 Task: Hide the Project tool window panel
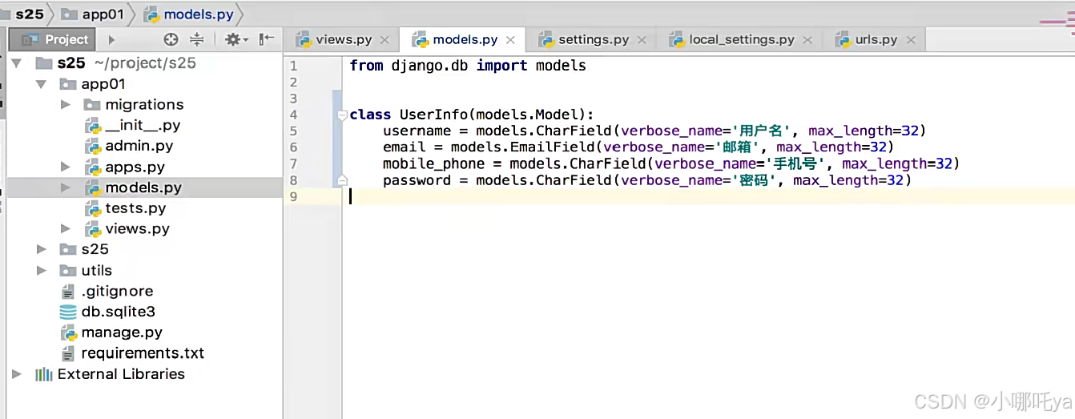coord(267,38)
